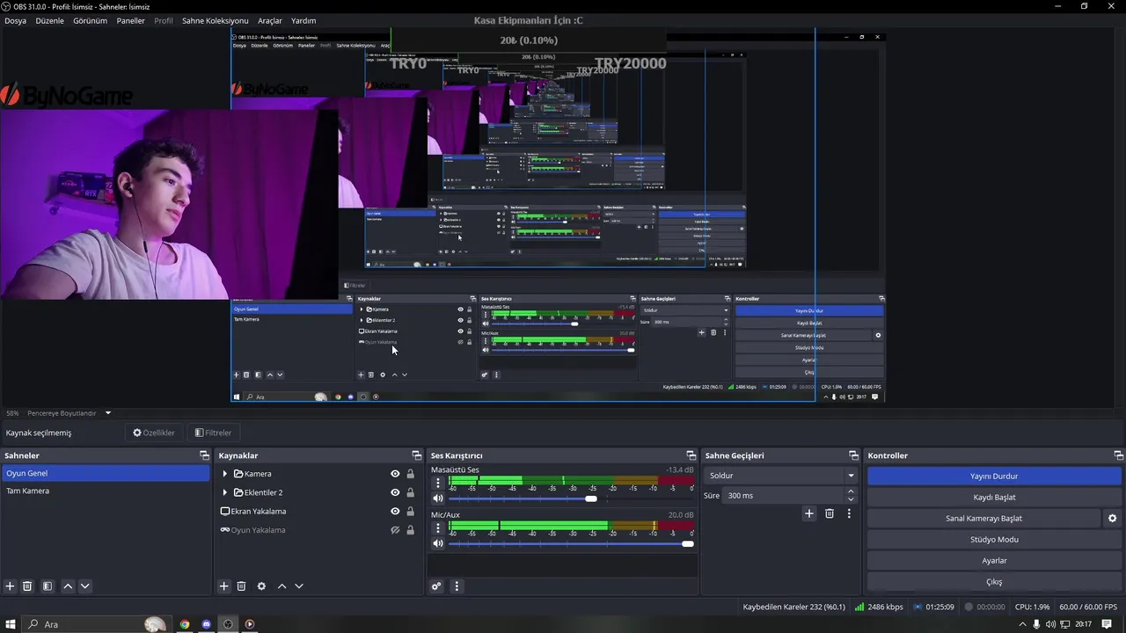Screen dimensions: 1126x633
Task: Show the hidden Oyun Yakalama source
Action: click(x=395, y=530)
